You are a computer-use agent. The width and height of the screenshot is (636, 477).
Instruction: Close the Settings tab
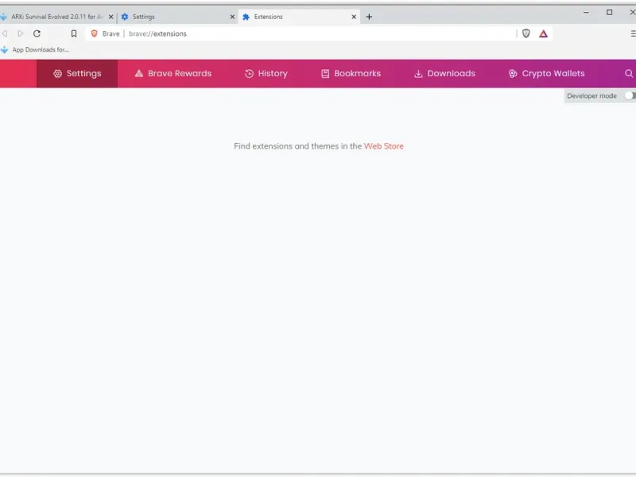coord(232,17)
